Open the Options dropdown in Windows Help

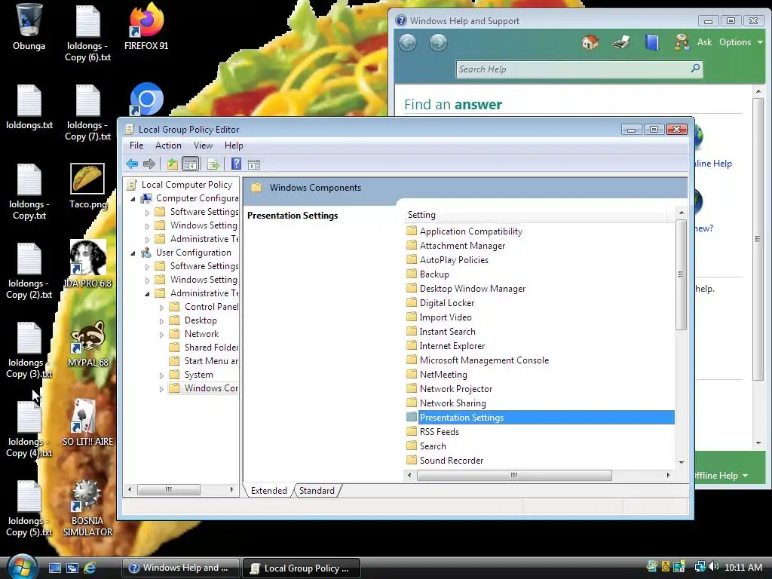coord(740,42)
